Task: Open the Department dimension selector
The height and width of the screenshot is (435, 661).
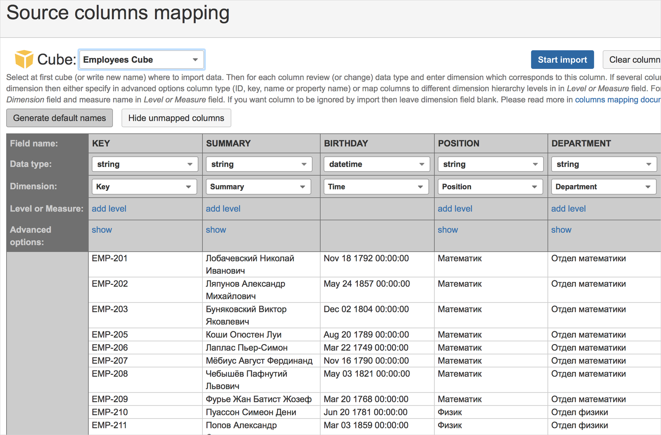Action: click(x=603, y=187)
